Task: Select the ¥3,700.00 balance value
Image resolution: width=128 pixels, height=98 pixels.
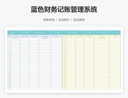Action: point(102,33)
